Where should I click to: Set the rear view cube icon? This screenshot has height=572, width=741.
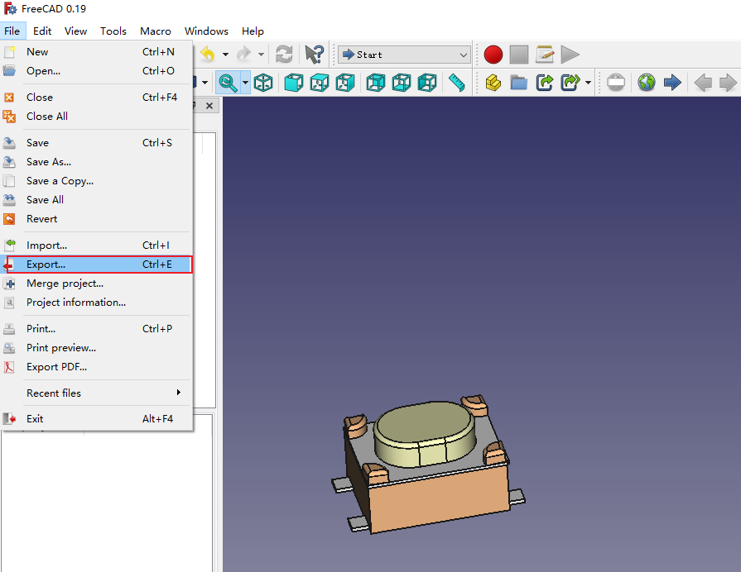tap(376, 83)
